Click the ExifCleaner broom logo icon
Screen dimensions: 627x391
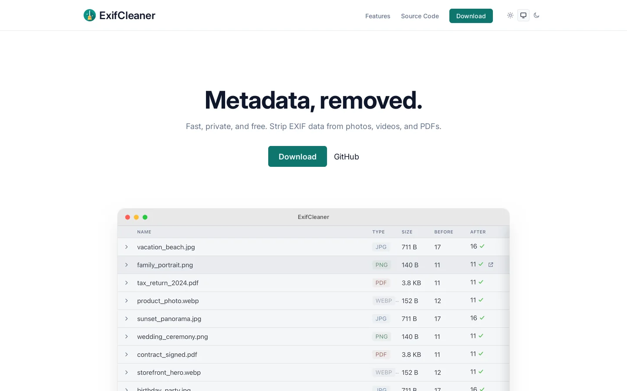tap(90, 15)
